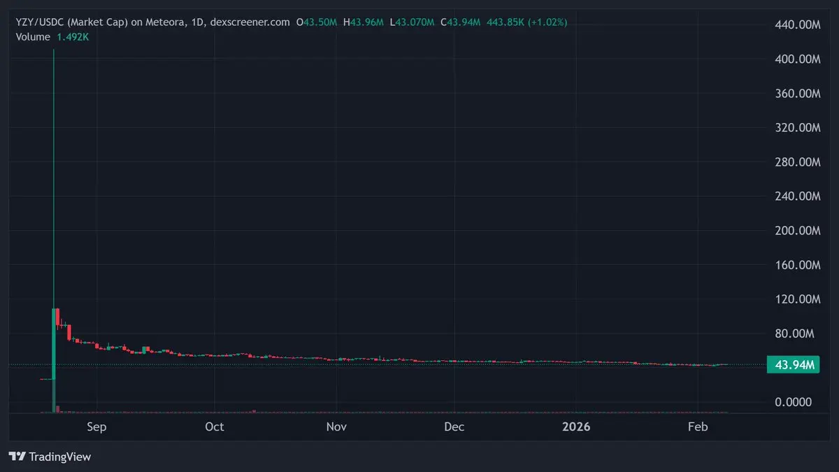Screen dimensions: 839x472
Task: Click the high value H43.96M
Action: click(363, 22)
